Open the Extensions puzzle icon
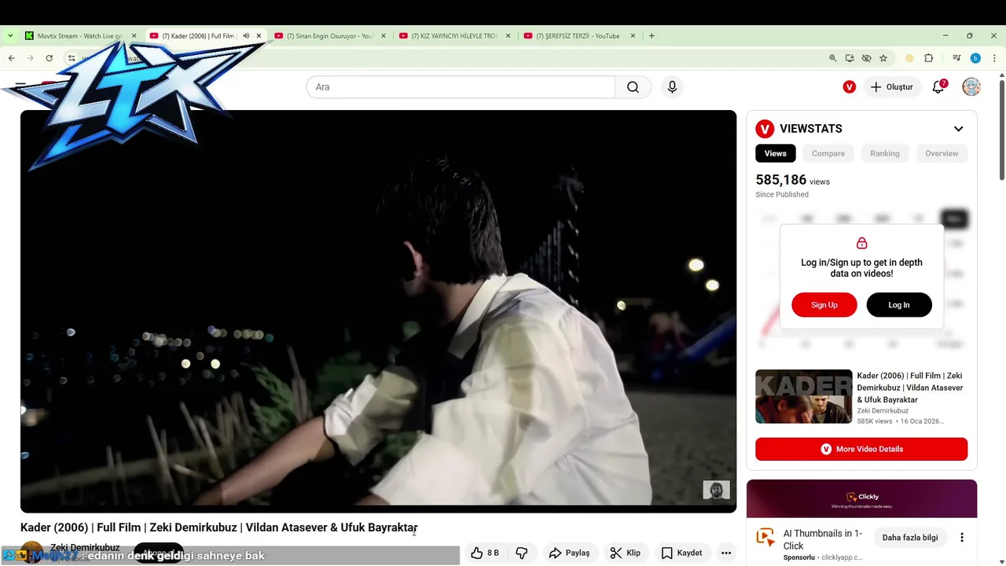 coord(929,58)
